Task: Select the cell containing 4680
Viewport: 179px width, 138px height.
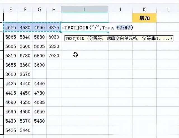Action: [x=25, y=28]
